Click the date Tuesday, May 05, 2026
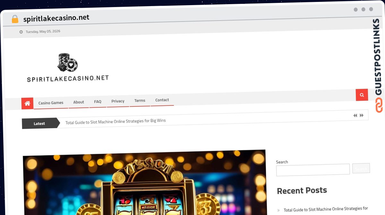 [x=43, y=31]
